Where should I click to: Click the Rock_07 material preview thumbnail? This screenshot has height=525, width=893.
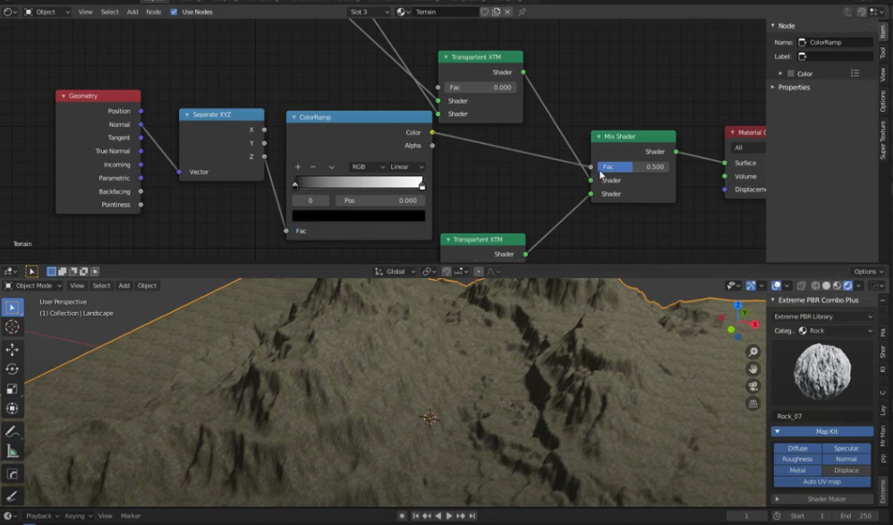tap(821, 373)
